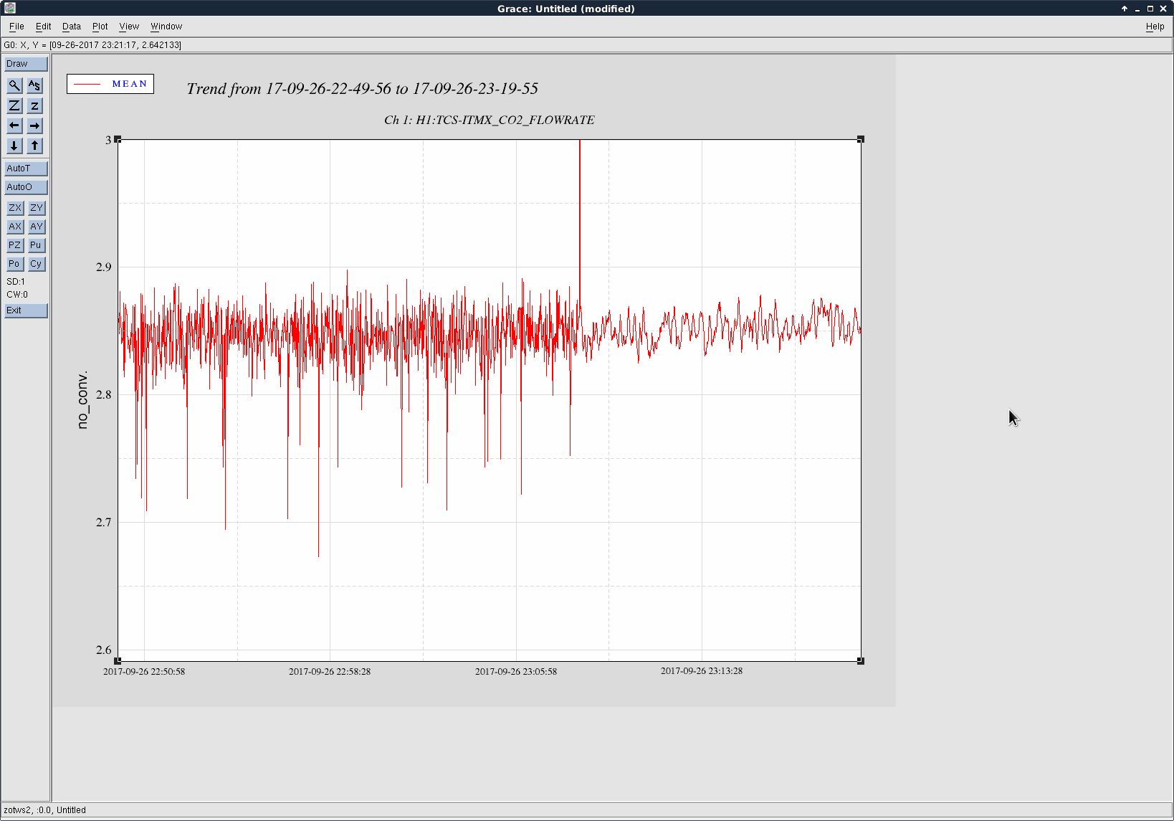
Task: Click the bottom-right graph selection handle
Action: click(x=861, y=661)
